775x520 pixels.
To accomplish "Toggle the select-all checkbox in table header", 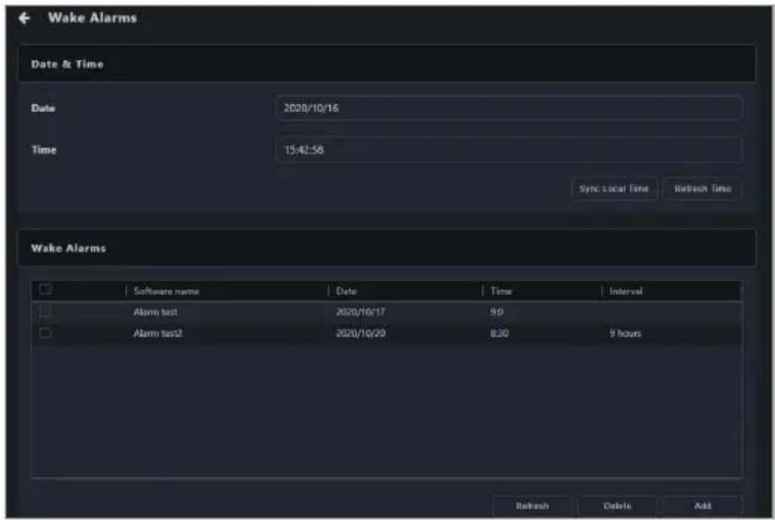I will tap(45, 289).
